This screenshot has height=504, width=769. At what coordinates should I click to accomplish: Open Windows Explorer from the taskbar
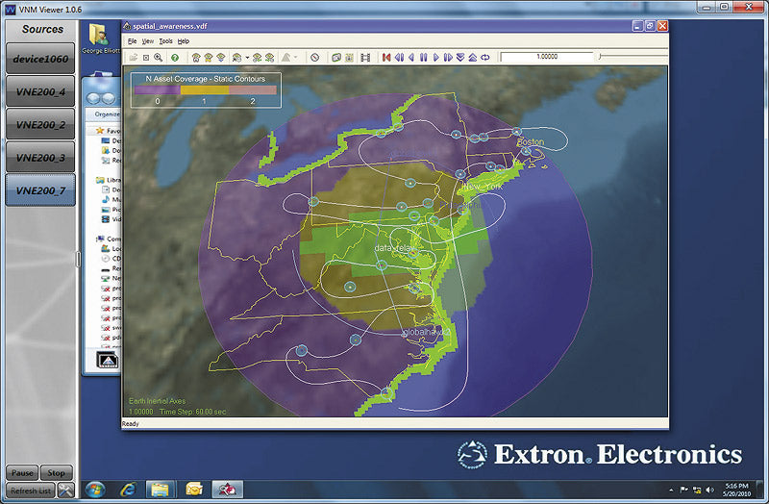(x=160, y=490)
